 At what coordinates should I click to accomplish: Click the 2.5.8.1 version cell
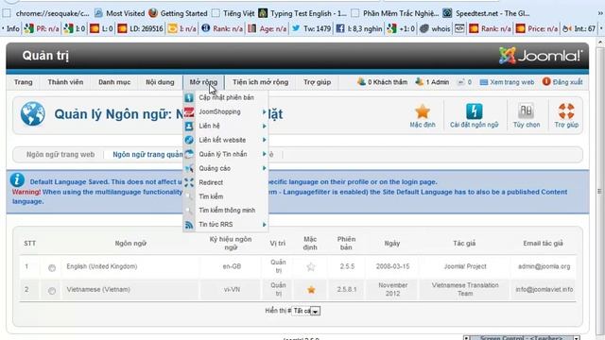[347, 290]
